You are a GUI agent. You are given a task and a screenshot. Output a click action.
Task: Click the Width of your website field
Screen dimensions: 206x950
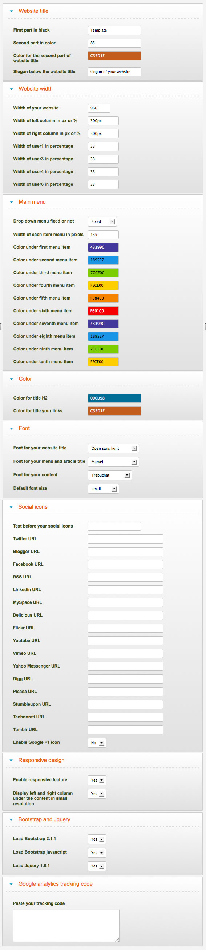click(x=99, y=108)
